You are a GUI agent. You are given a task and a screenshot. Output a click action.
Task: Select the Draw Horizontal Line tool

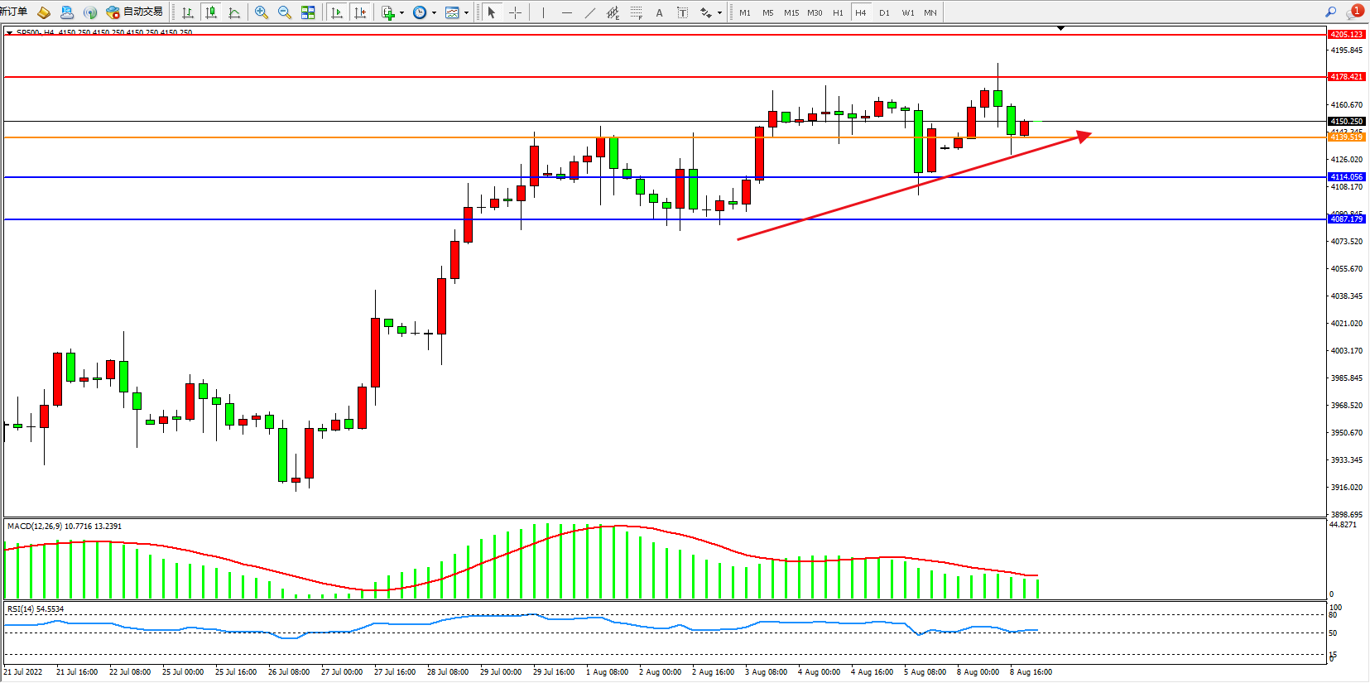click(566, 12)
